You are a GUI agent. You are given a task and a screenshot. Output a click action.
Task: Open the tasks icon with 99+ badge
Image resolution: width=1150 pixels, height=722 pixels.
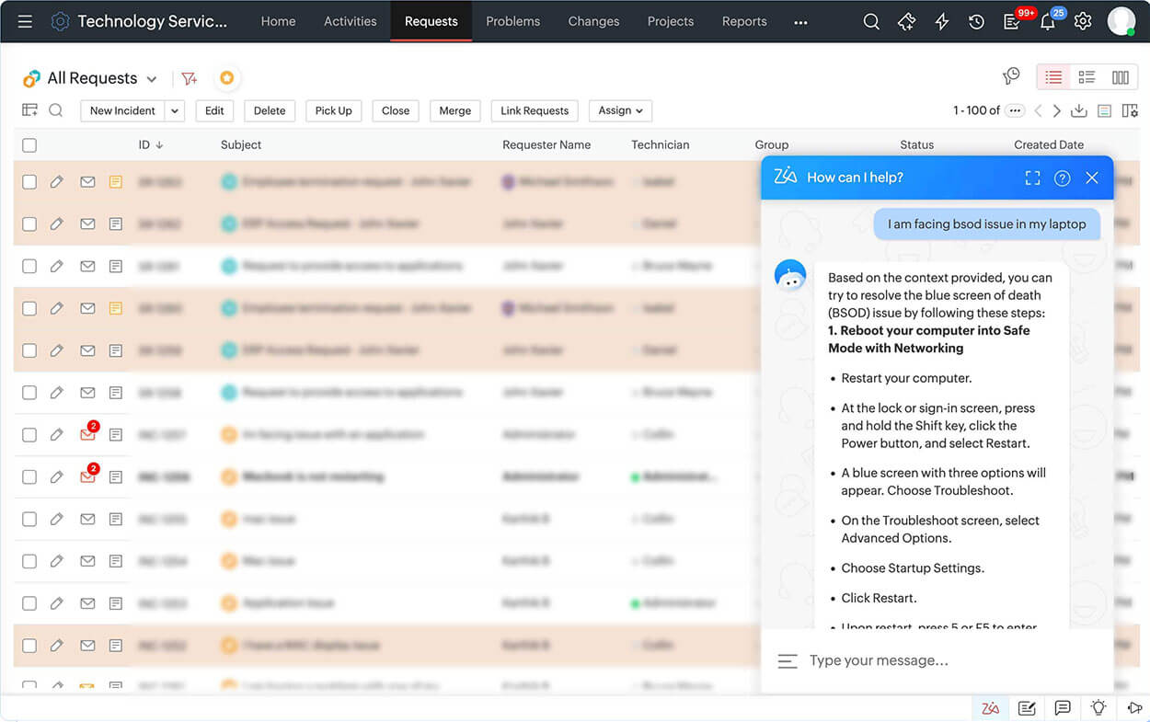tap(1012, 21)
